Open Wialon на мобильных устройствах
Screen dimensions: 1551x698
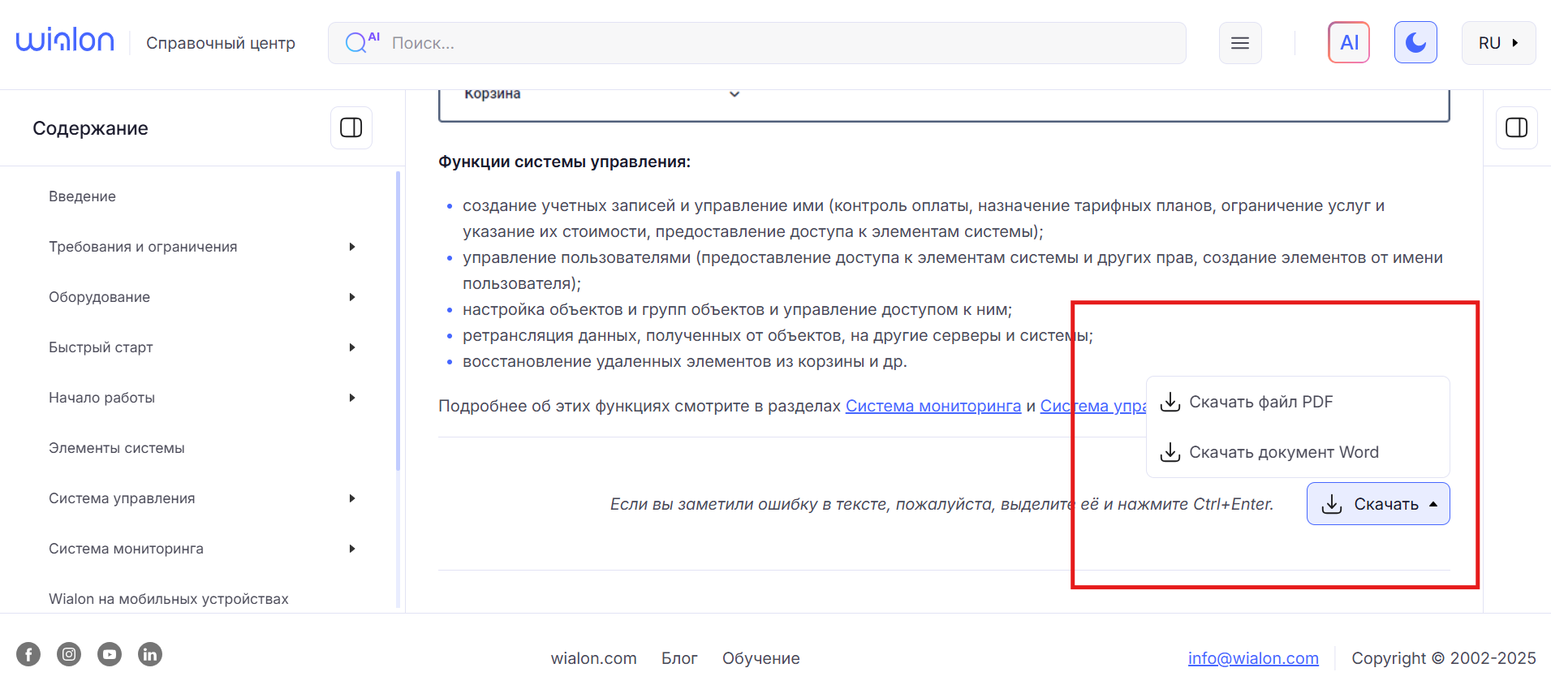(x=169, y=599)
